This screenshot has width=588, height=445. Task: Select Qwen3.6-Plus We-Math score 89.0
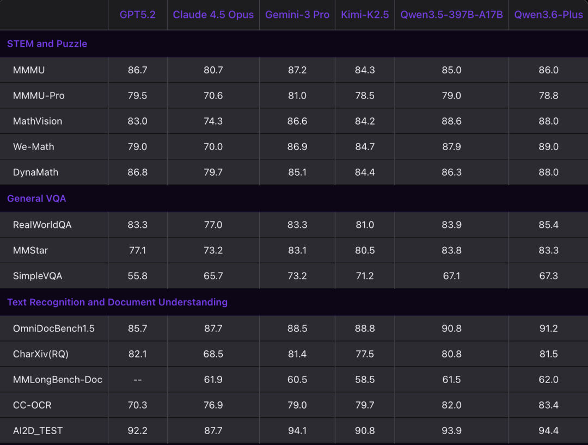pyautogui.click(x=548, y=146)
